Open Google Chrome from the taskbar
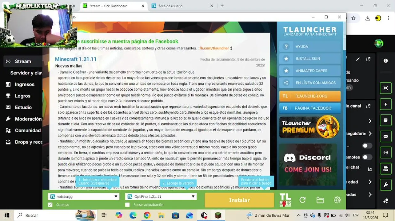Image resolution: width=395 pixels, height=221 pixels. [147, 215]
